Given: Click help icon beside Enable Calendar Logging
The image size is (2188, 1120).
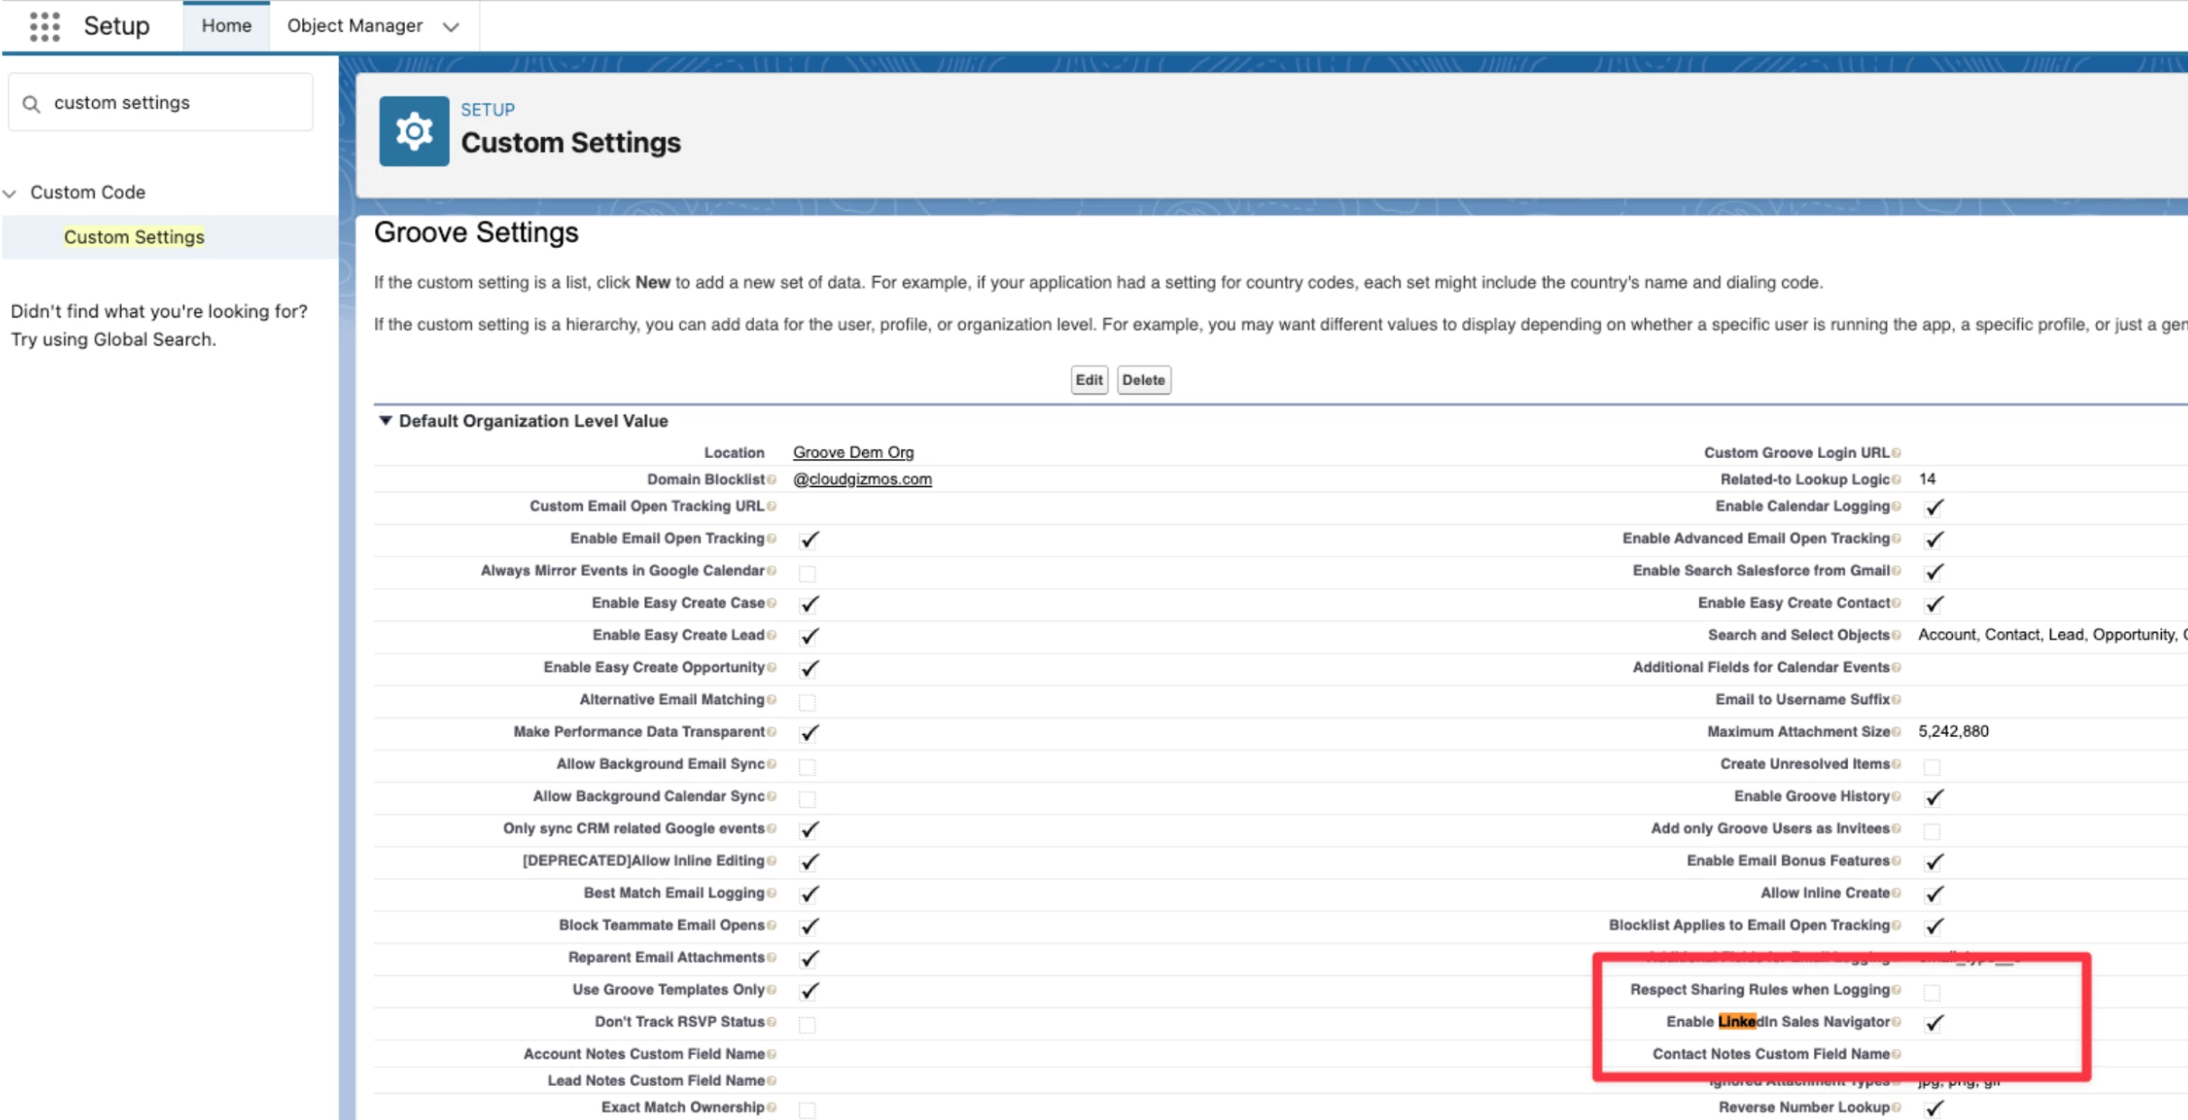Looking at the screenshot, I should pyautogui.click(x=1897, y=507).
